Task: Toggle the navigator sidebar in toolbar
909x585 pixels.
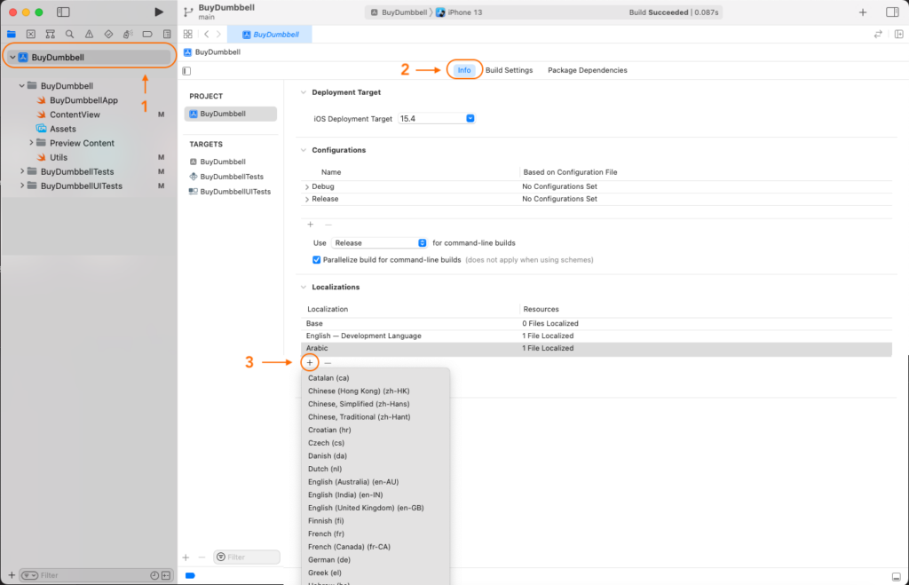Action: point(63,12)
